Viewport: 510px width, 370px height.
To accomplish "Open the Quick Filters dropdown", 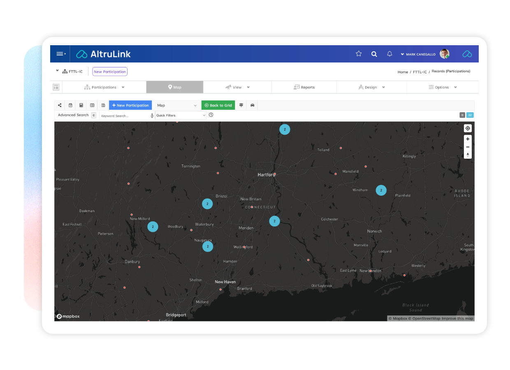I will pos(181,116).
